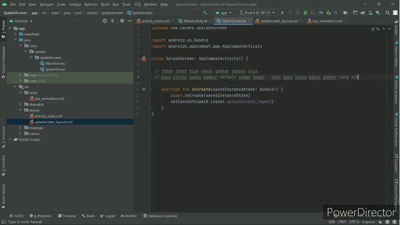The width and height of the screenshot is (400, 225).
Task: Expand the Gradle Scripts node
Action: click(x=10, y=139)
